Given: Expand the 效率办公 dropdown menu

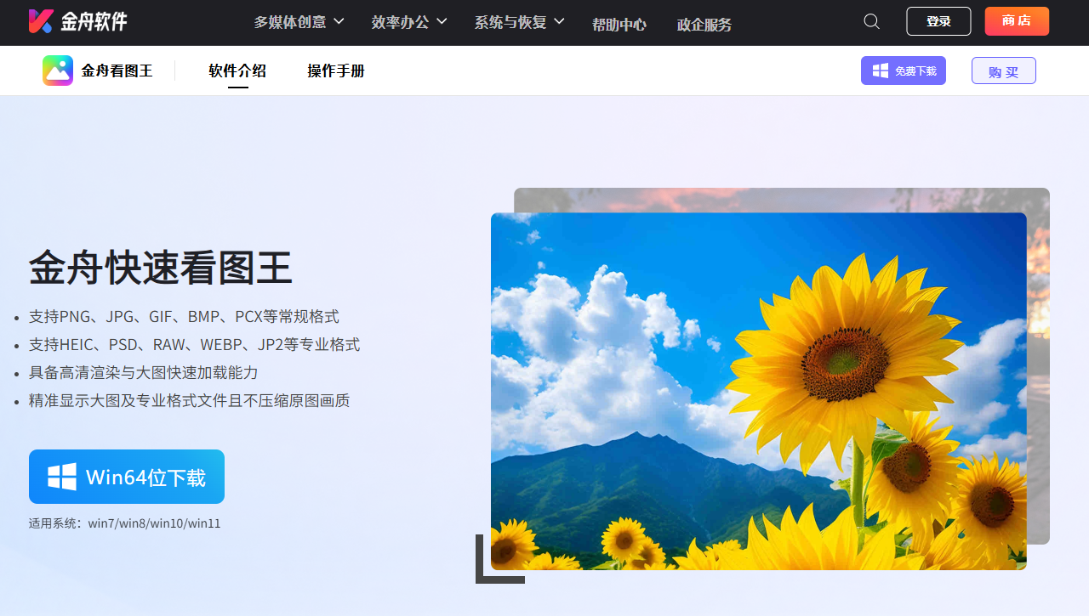Looking at the screenshot, I should (x=409, y=22).
